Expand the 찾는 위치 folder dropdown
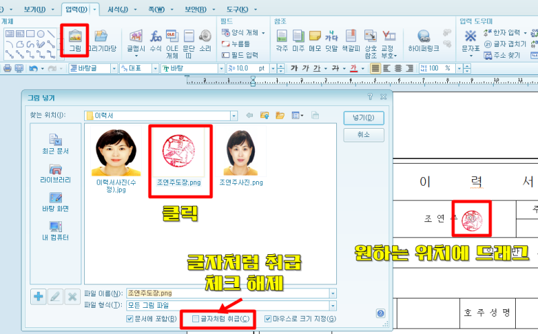Viewport: 538px width, 334px height. pyautogui.click(x=234, y=115)
